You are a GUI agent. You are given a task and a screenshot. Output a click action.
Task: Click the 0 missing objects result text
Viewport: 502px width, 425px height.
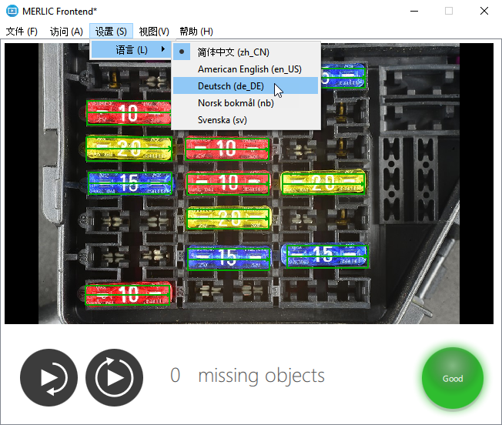point(247,376)
